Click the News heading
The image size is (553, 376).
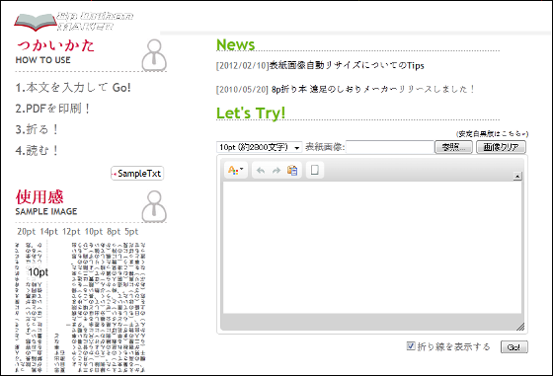point(236,44)
